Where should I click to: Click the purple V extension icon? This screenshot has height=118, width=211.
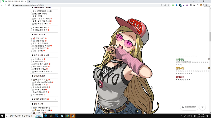[184, 5]
